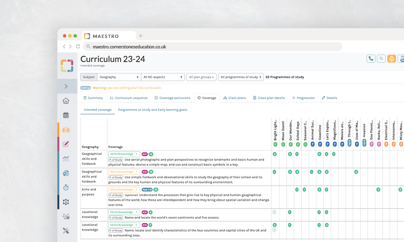Open the tools wrench icon in the sidebar
This screenshot has width=404, height=242.
[x=66, y=231]
